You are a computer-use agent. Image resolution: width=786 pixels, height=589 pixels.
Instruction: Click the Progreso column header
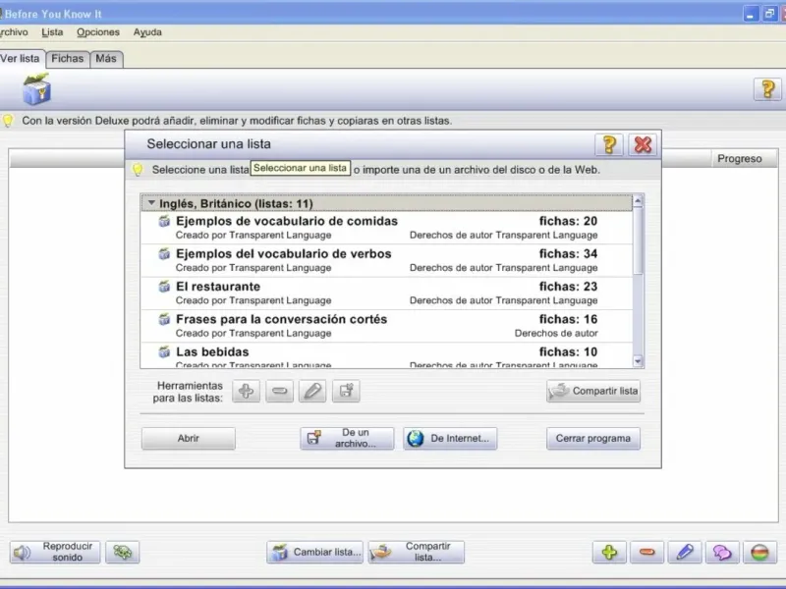(x=744, y=159)
